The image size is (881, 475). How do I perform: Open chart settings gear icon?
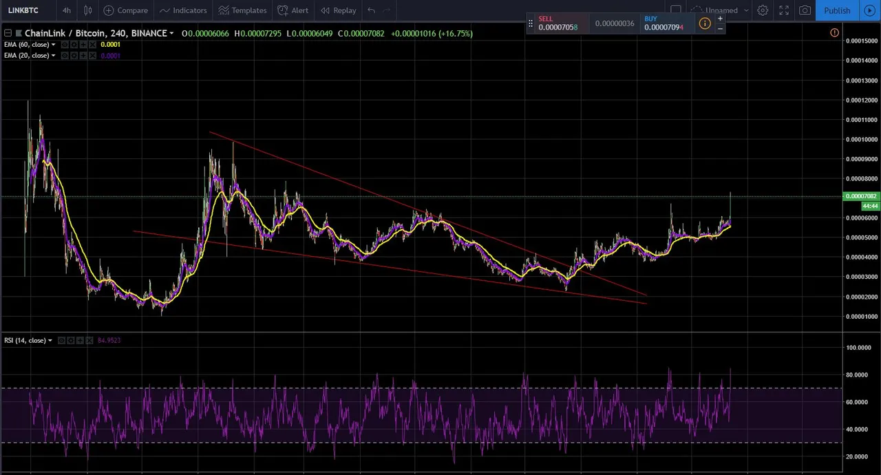pos(763,10)
